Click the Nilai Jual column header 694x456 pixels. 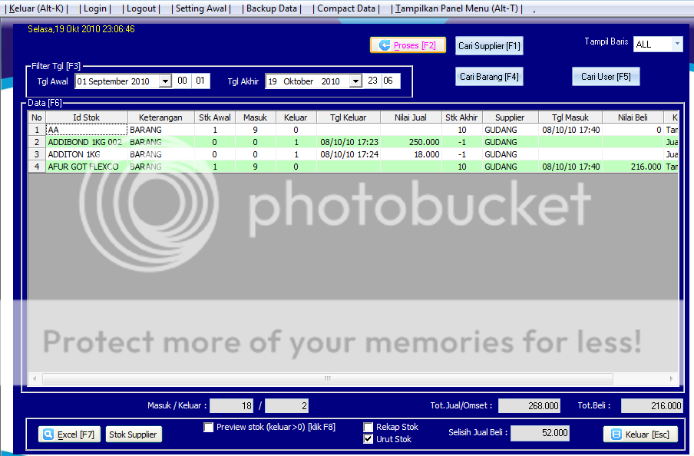pos(411,117)
